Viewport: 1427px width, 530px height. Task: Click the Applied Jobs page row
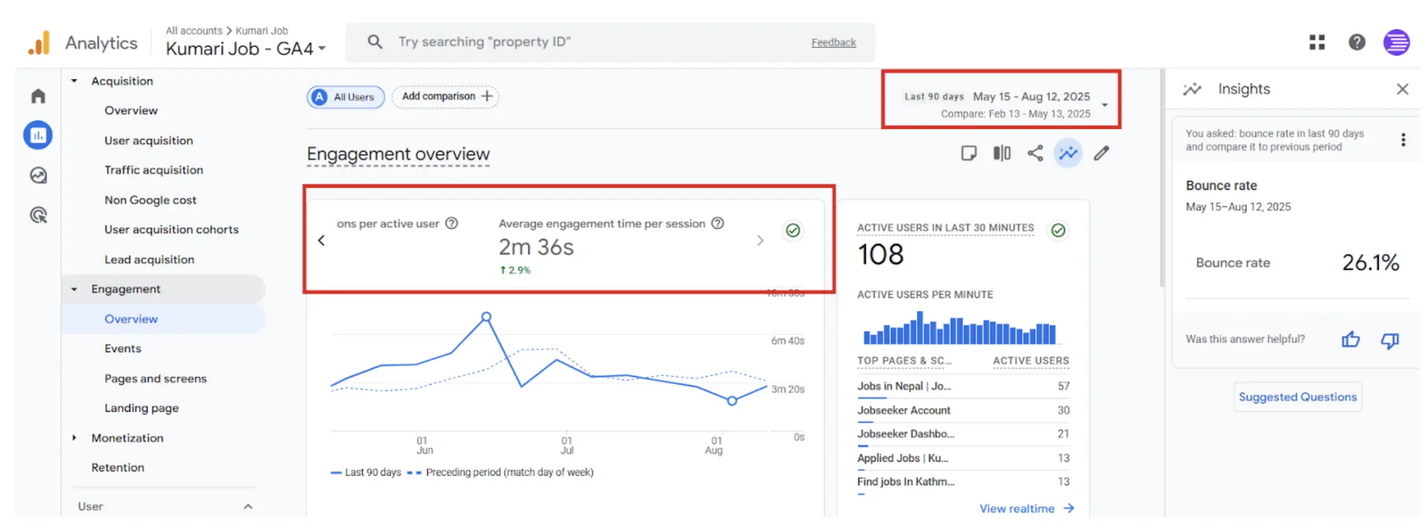tap(963, 458)
